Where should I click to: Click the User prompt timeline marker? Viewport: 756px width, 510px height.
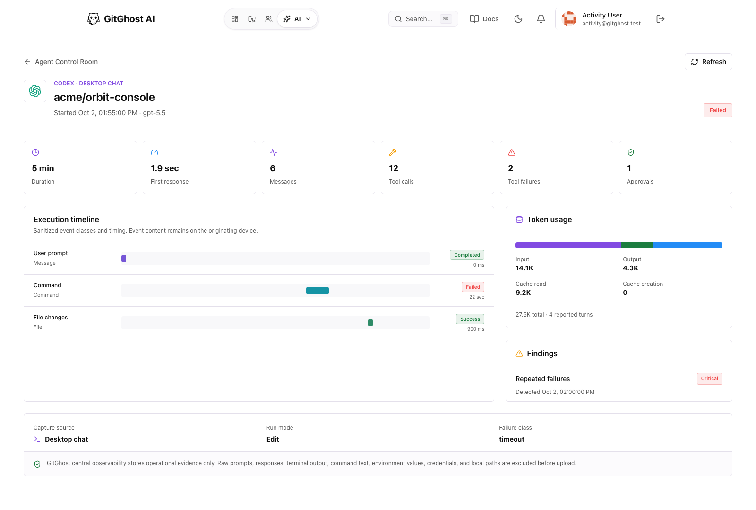click(124, 259)
